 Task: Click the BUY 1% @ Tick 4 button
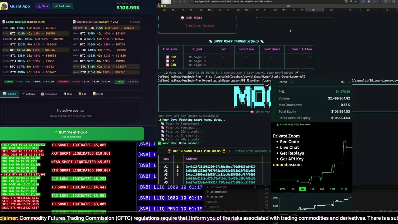[x=72, y=134]
